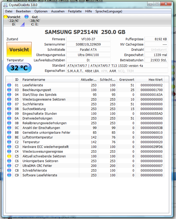This screenshot has width=176, height=219.
Task: Click the Eigenschaften field with S.M.A.R.T.
Action: tap(117, 71)
